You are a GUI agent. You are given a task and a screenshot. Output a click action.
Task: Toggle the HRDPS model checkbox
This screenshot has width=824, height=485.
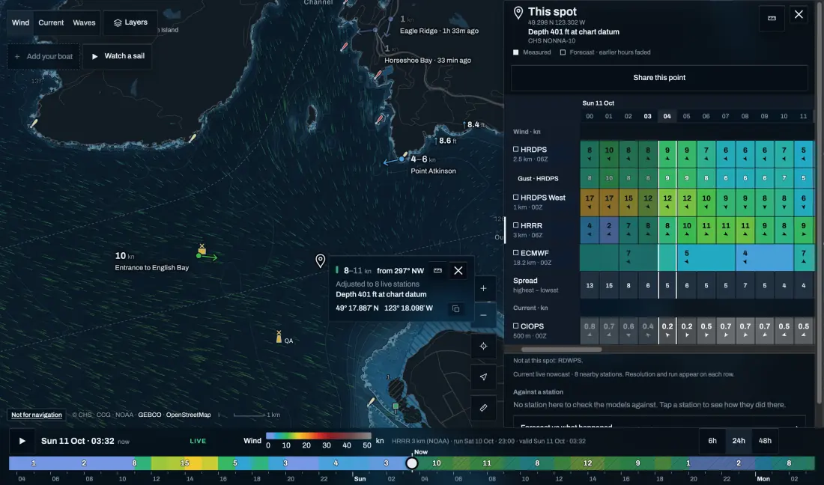click(x=515, y=150)
